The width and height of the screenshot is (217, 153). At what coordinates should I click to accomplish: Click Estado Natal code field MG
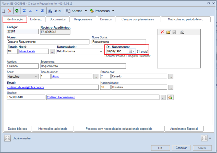point(12,51)
